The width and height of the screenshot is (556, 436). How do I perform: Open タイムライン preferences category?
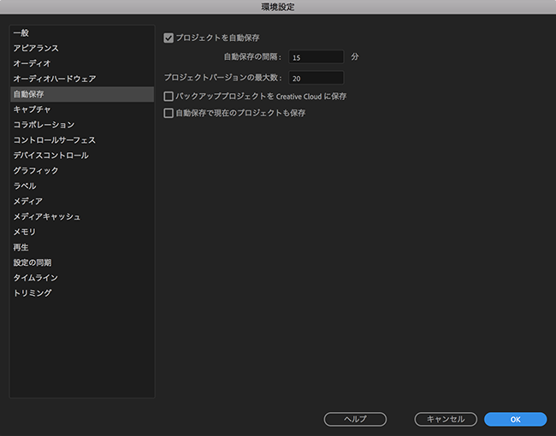pos(35,278)
